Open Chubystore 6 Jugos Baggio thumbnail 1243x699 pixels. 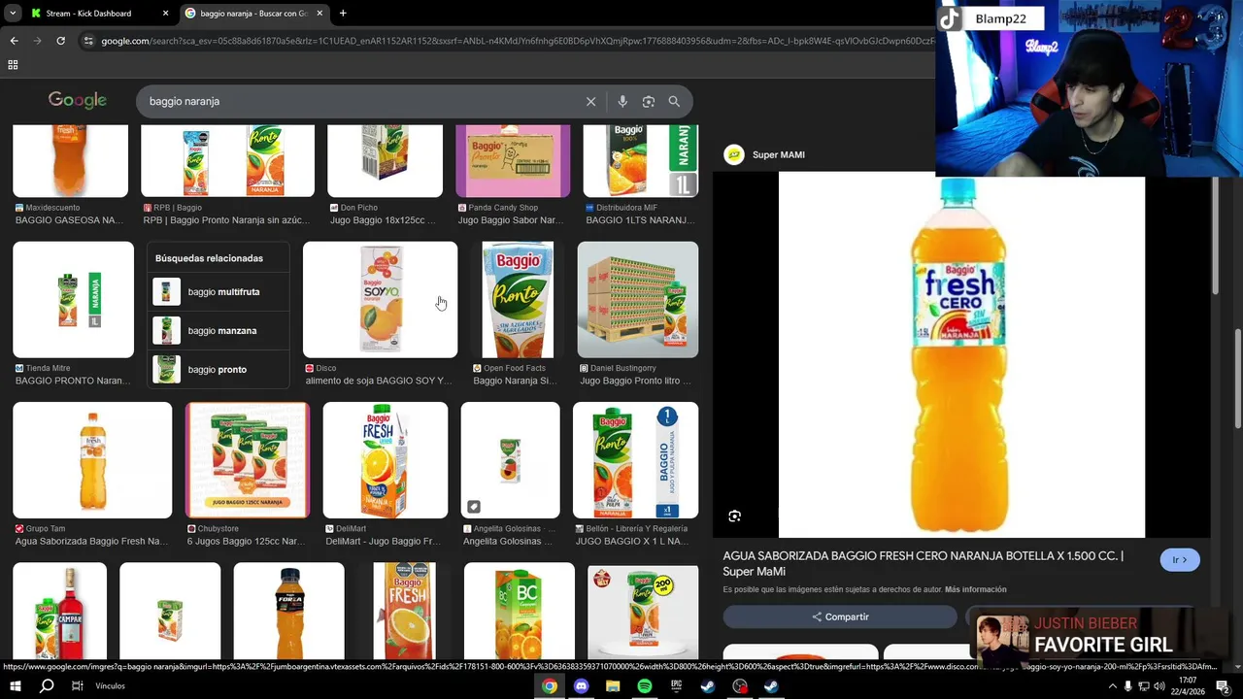248,460
